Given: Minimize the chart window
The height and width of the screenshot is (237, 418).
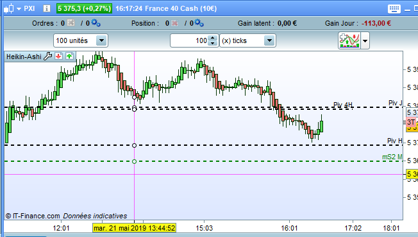Looking at the screenshot, I should (407, 10).
